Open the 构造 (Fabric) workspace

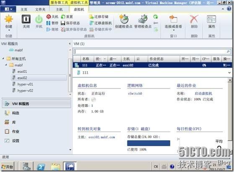(12, 113)
